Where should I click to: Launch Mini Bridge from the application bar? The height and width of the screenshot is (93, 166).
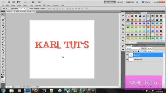[14, 2]
